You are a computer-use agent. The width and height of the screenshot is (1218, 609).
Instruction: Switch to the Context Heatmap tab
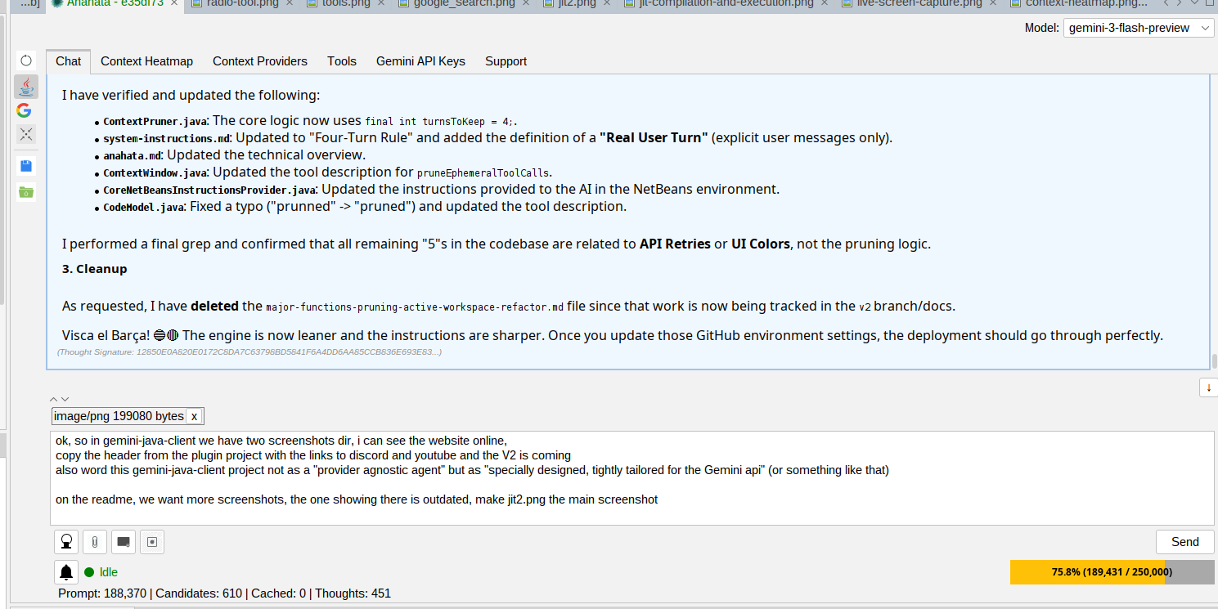[x=146, y=61]
